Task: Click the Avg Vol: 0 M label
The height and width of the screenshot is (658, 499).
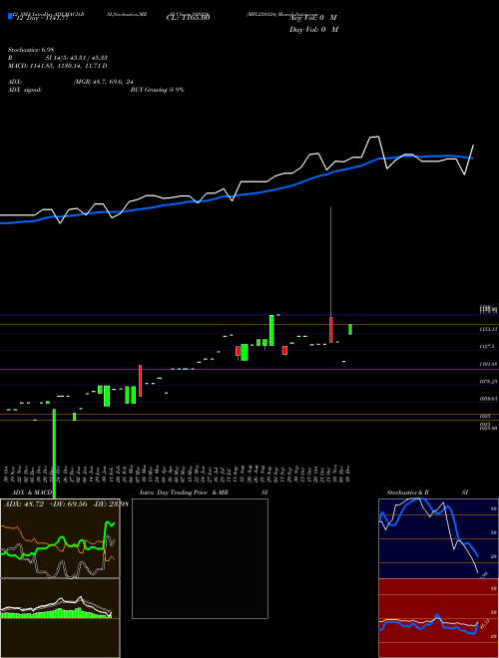Action: pos(313,18)
